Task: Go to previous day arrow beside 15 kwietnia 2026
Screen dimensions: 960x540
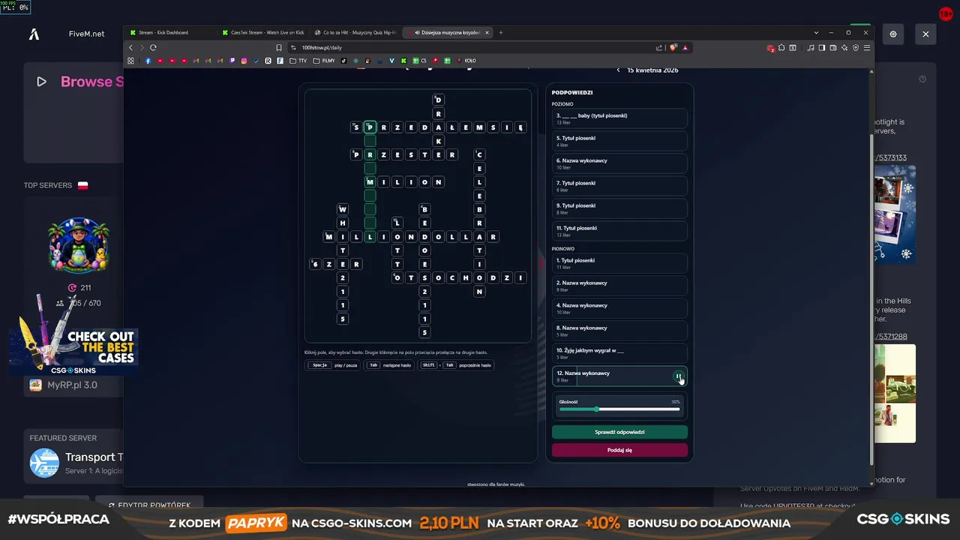Action: tap(618, 70)
